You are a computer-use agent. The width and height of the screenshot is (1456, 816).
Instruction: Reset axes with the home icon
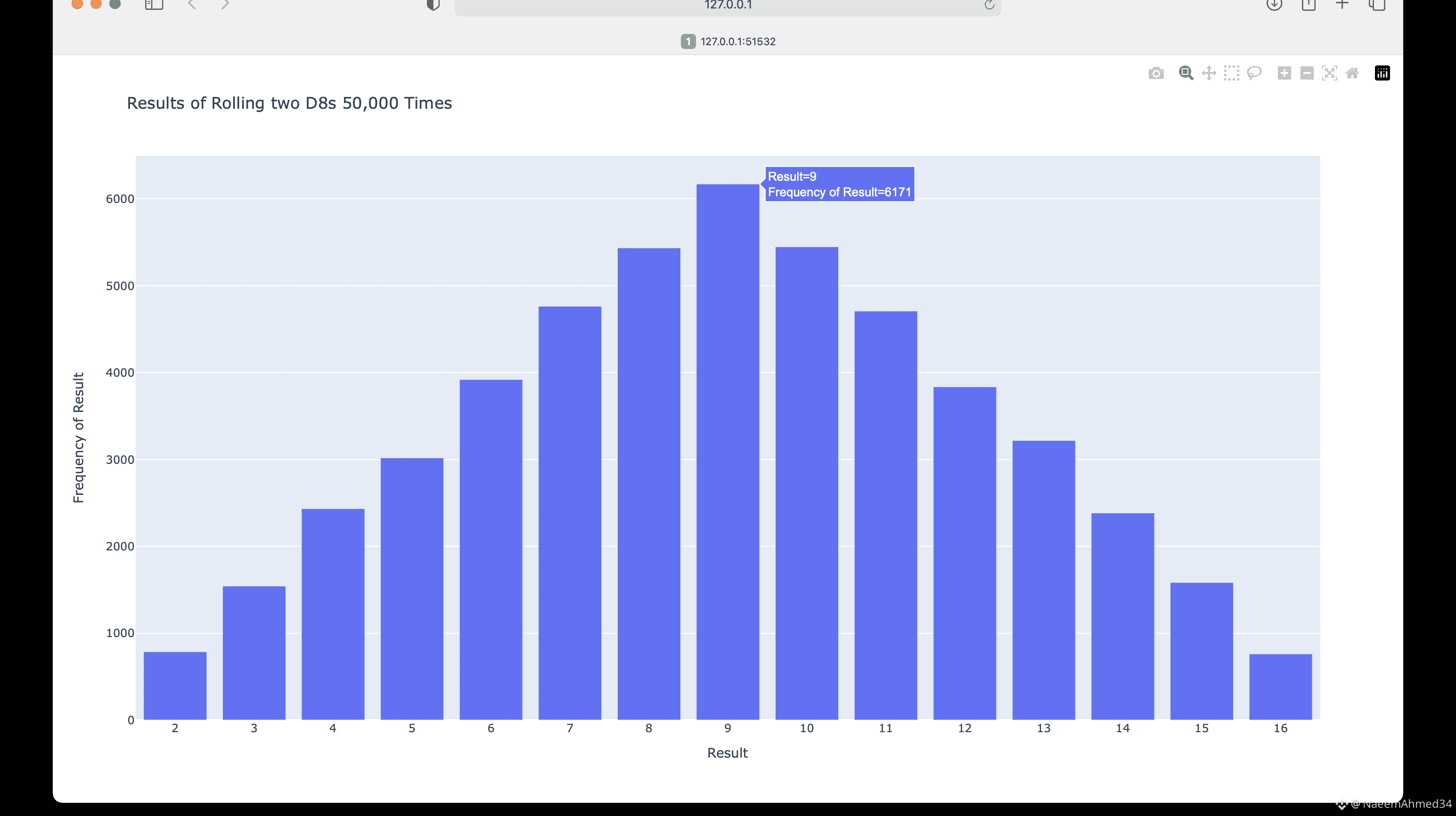pyautogui.click(x=1352, y=73)
